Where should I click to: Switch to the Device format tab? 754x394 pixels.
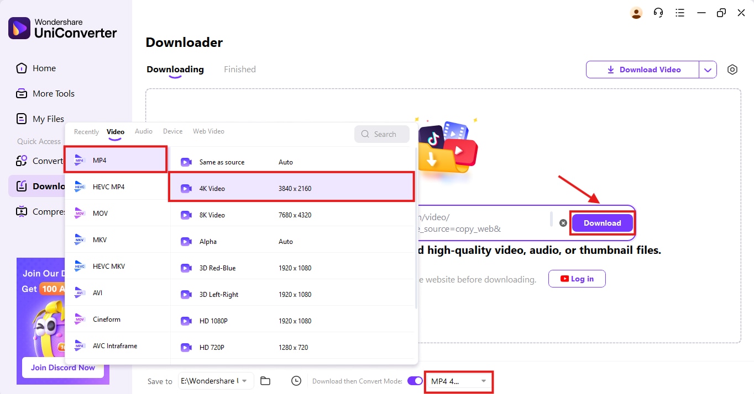(172, 131)
